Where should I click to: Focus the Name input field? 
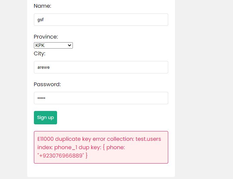(101, 20)
